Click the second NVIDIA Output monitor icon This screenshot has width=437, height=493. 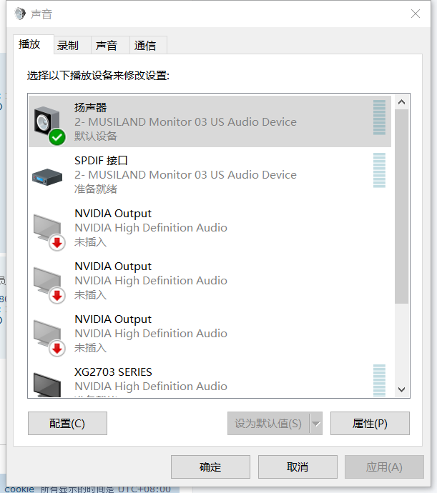49,285
